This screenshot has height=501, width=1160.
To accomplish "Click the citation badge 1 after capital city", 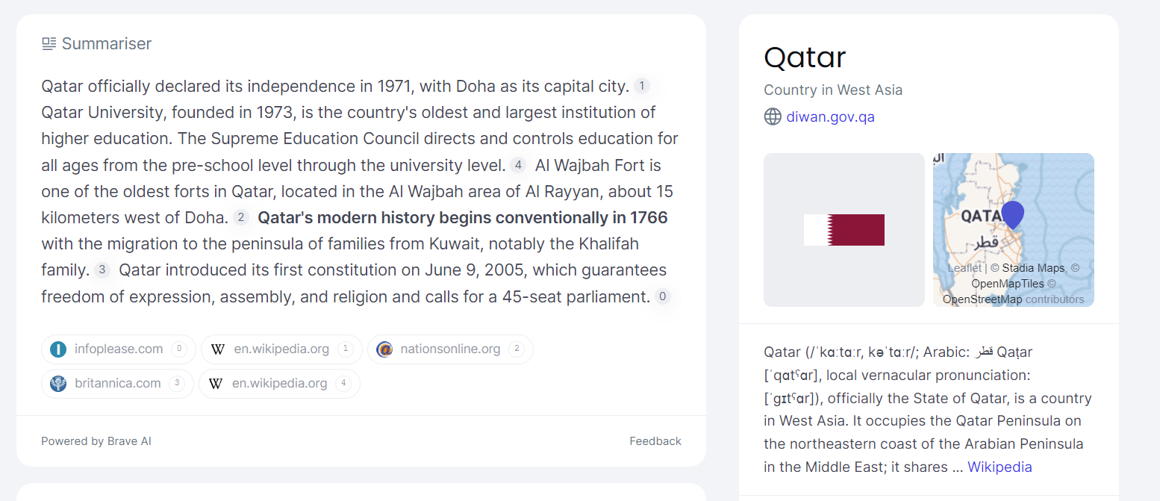I will click(642, 86).
